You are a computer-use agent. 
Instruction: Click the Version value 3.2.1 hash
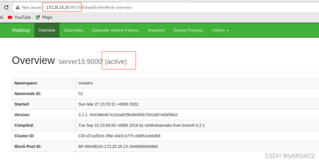click(x=128, y=115)
